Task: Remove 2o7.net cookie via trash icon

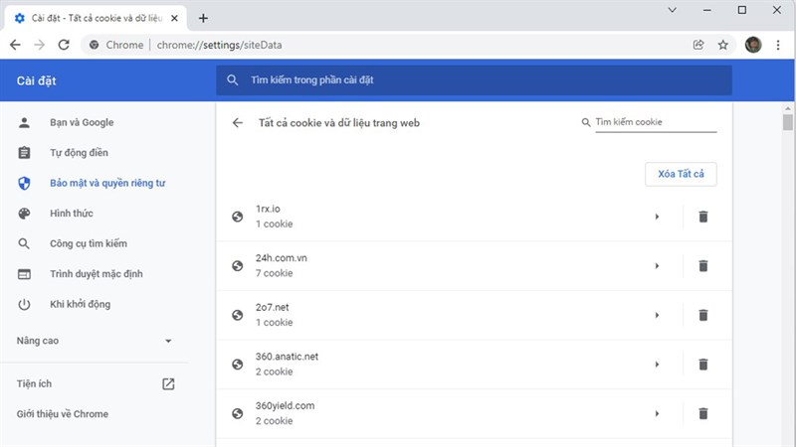Action: 702,315
